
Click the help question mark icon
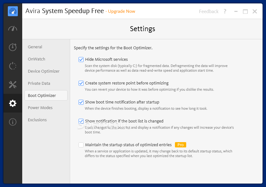tap(225, 11)
